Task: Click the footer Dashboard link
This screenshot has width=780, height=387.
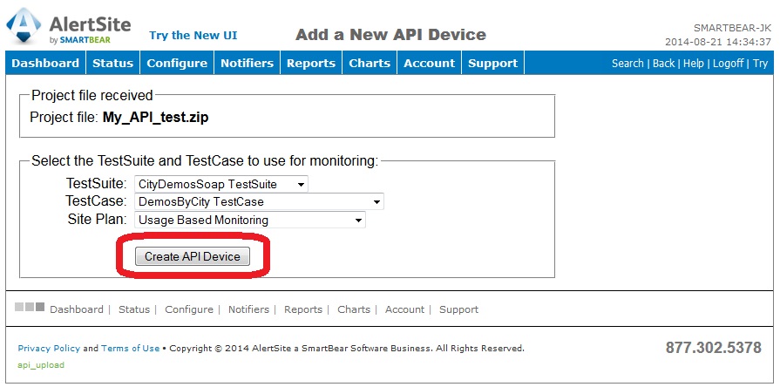Action: tap(77, 309)
